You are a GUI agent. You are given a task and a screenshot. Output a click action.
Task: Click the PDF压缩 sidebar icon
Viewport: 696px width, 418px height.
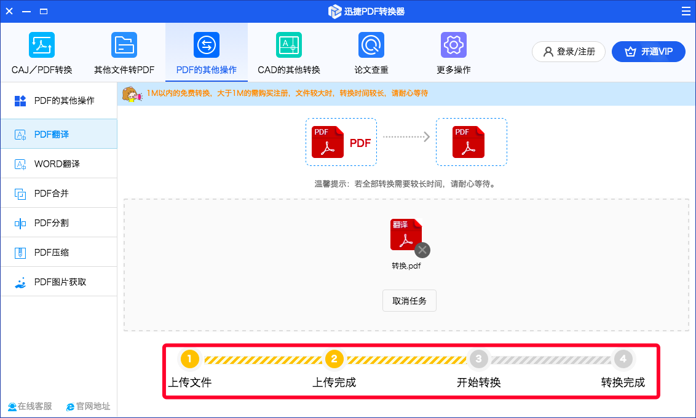pos(20,253)
